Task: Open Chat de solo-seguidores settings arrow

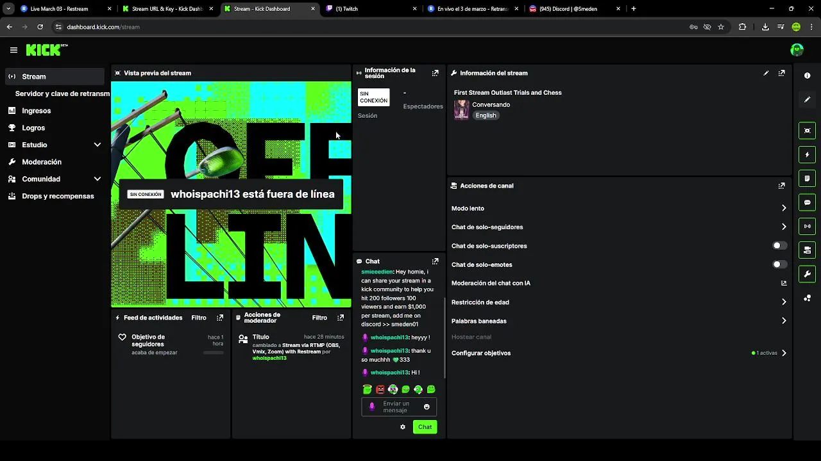Action: pos(783,227)
